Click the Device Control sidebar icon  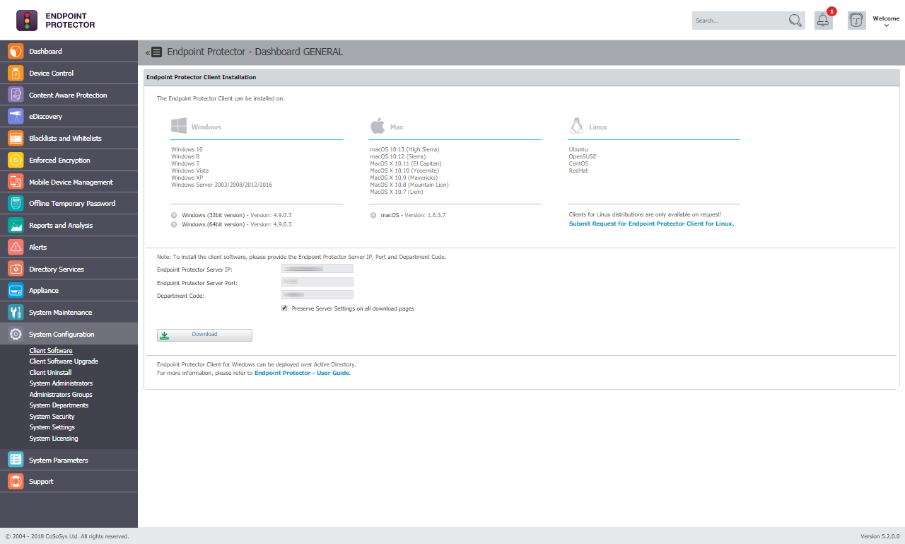coord(16,73)
